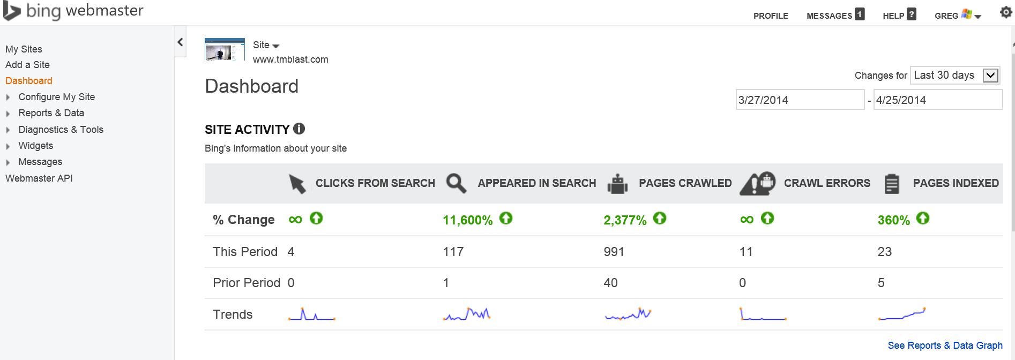Expand Reports & Data tree arrow
The width and height of the screenshot is (1015, 360).
[8, 114]
